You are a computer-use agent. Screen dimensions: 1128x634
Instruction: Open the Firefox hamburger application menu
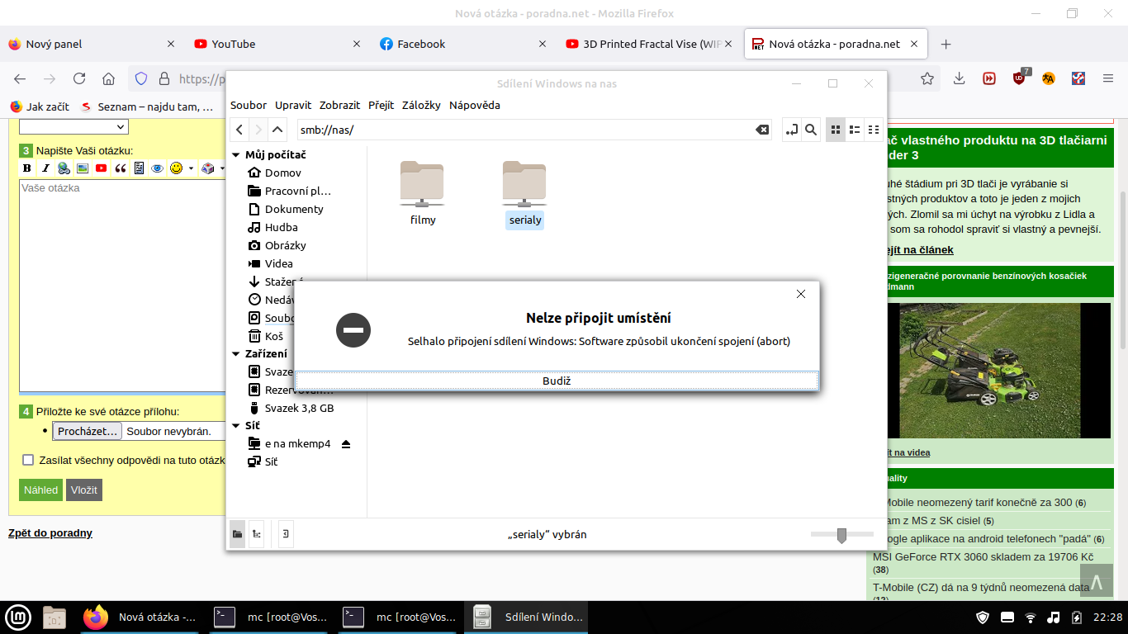tap(1108, 78)
